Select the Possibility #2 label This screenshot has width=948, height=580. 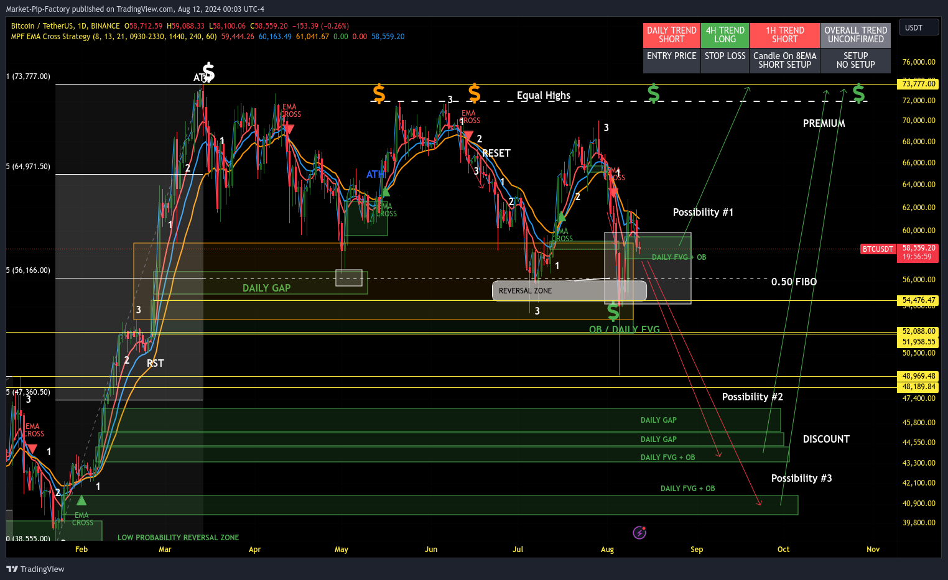point(752,397)
